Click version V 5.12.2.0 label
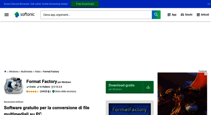The width and height of the screenshot is (211, 115). click(57, 87)
